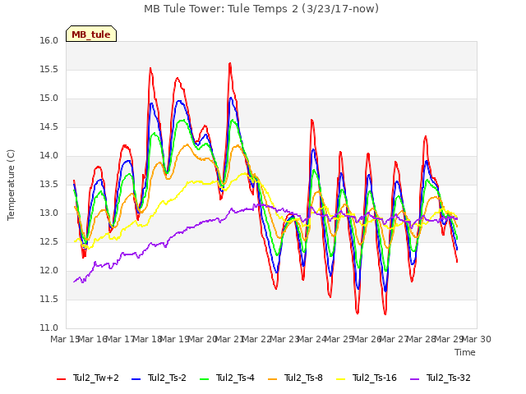Click the 12.5 y-axis tick label
Image resolution: width=526 pixels, height=394 pixels.
click(x=49, y=242)
